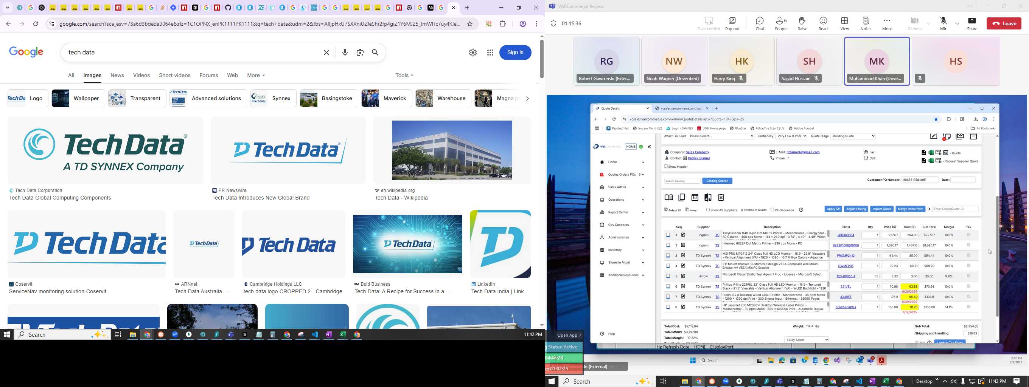1029x387 pixels.
Task: Switch to All results tab in Google
Action: pyautogui.click(x=71, y=76)
